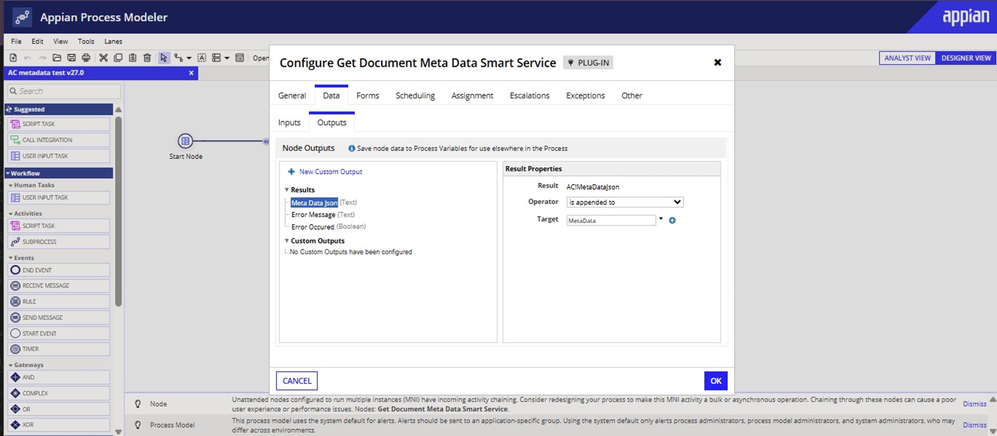The height and width of the screenshot is (436, 997).
Task: Open the Edit menu
Action: coord(37,41)
